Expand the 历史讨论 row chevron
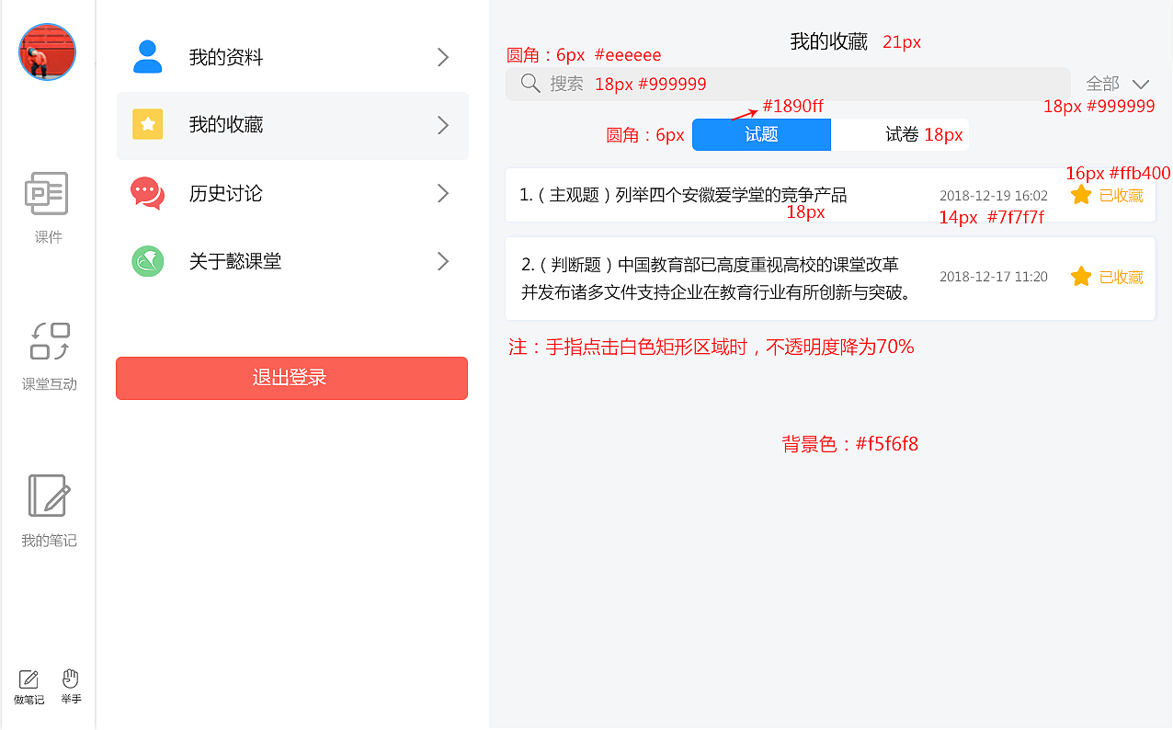The height and width of the screenshot is (730, 1173). (442, 193)
